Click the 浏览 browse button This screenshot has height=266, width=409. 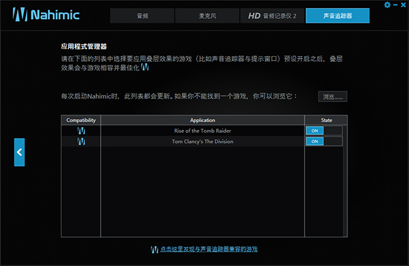point(333,96)
